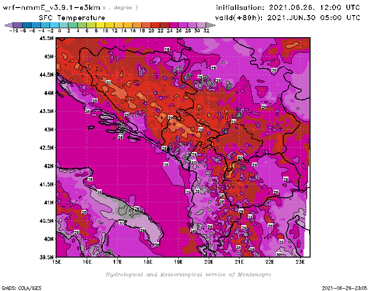The width and height of the screenshot is (377, 291).
Task: Click the 'Hydrological and Meteorological service of Montenegro' caption
Action: click(x=188, y=275)
